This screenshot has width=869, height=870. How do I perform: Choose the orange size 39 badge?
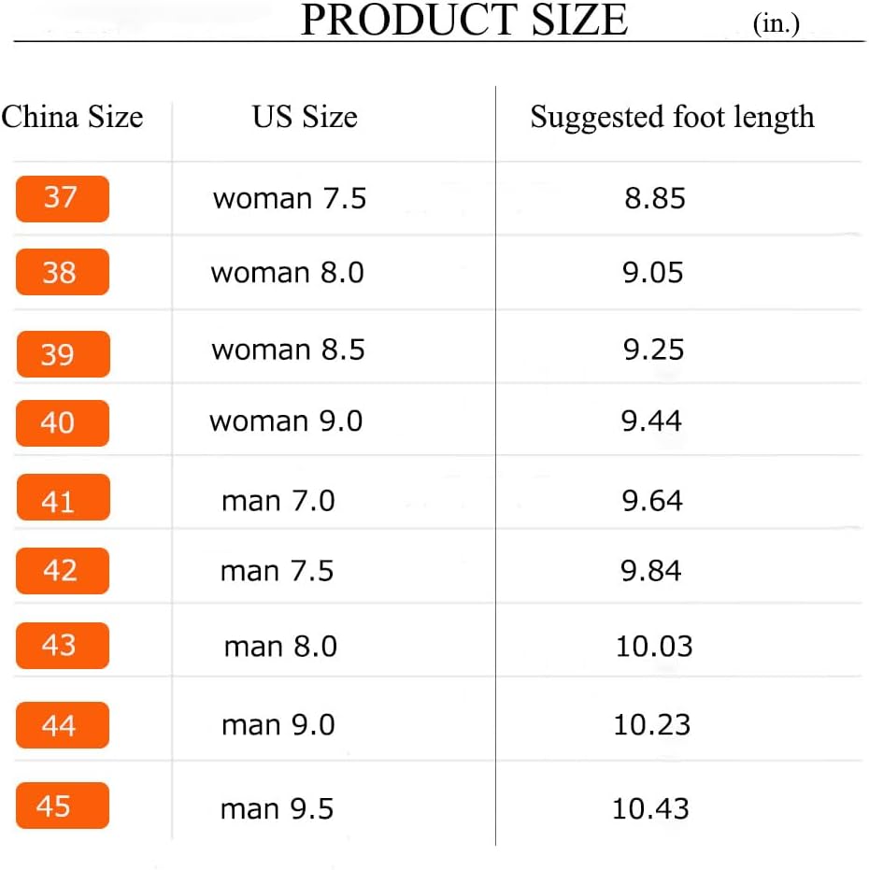pos(64,354)
